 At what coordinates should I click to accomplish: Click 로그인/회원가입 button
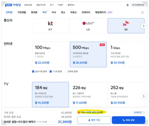(x=138, y=5)
